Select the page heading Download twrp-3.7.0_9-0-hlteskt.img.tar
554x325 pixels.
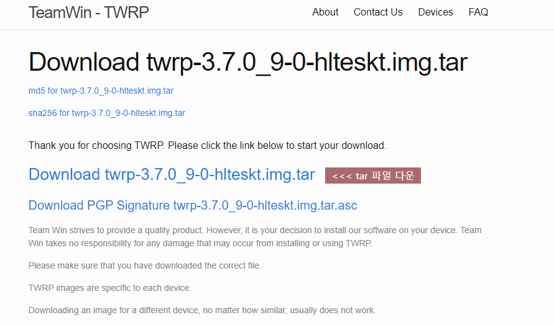click(248, 63)
